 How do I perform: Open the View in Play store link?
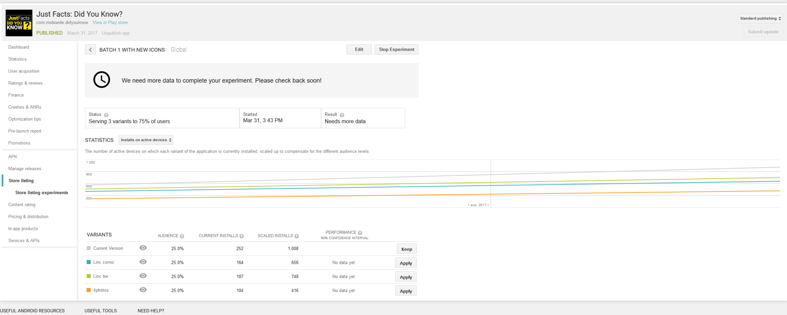point(110,22)
